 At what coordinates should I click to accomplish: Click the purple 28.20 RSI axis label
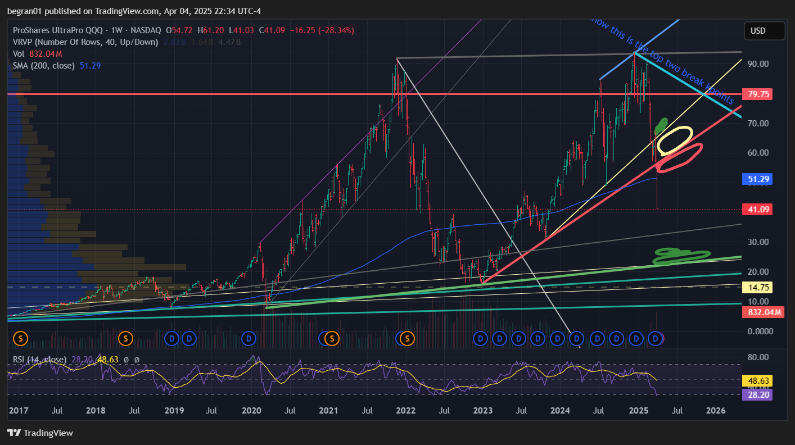pyautogui.click(x=757, y=395)
